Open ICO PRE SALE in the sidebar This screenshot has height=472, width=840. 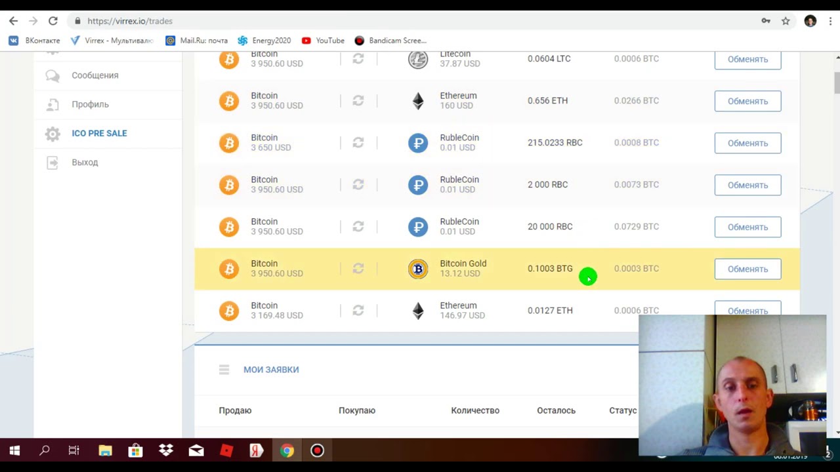pos(99,133)
